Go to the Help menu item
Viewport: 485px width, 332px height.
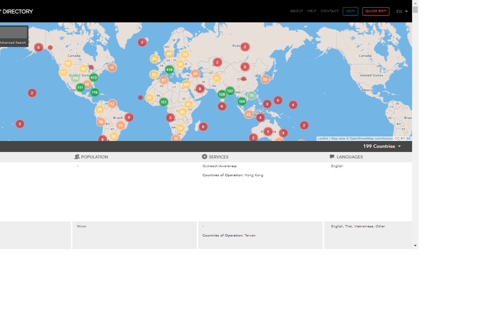pyautogui.click(x=312, y=11)
